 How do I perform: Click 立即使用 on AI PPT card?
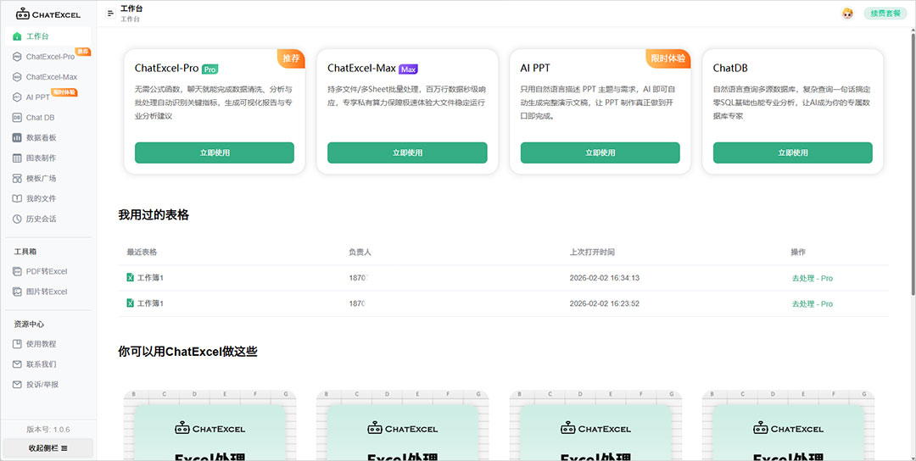click(x=600, y=153)
